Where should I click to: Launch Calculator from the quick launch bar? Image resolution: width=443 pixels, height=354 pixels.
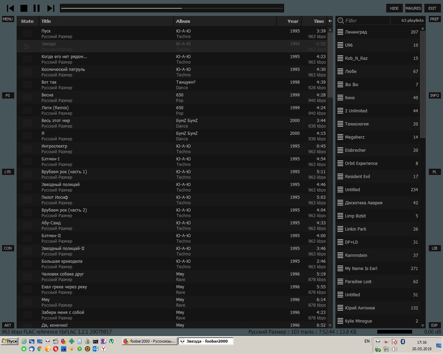(x=80, y=341)
